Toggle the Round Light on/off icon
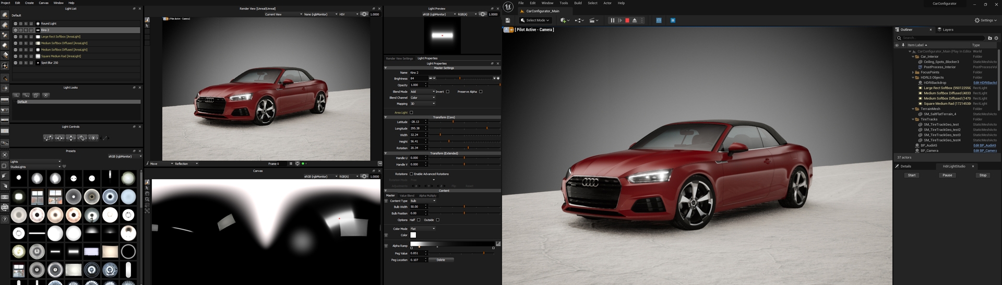1002x285 pixels. coord(15,23)
